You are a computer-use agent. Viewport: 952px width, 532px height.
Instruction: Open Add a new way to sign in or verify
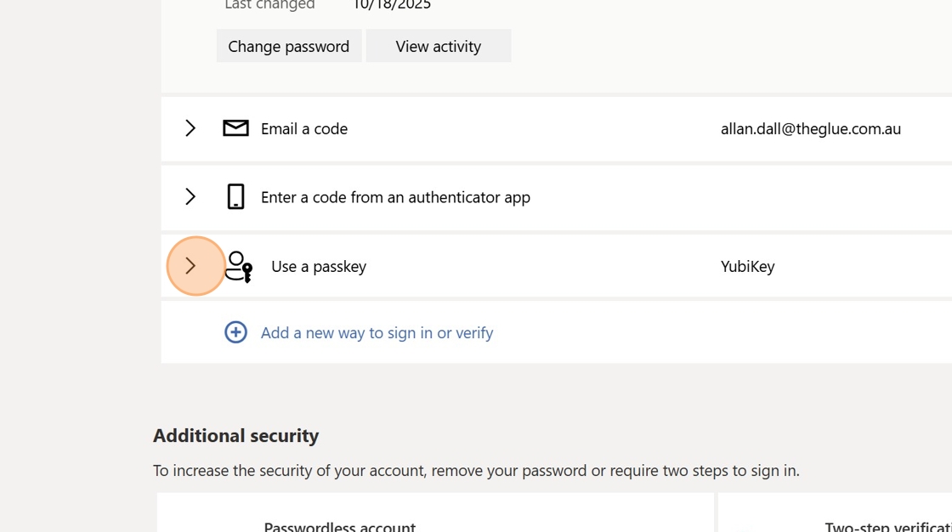377,333
